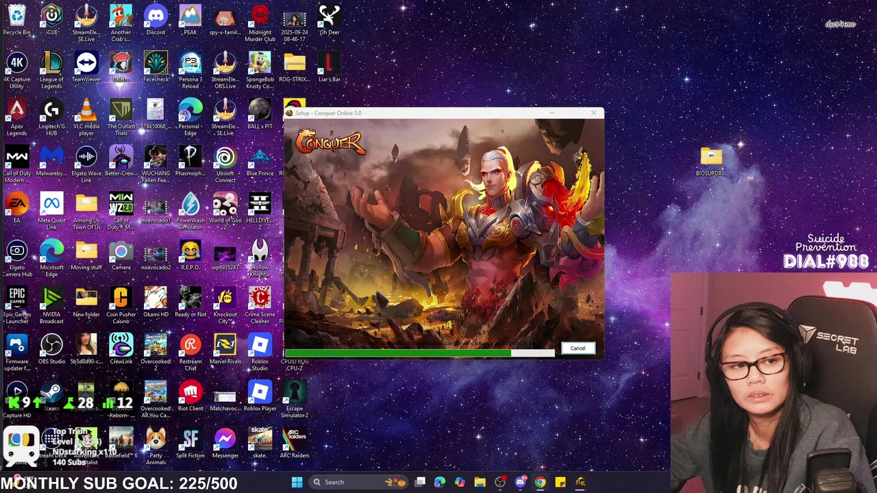Select the Logitech G HUB icon
Image resolution: width=877 pixels, height=493 pixels.
pyautogui.click(x=51, y=117)
